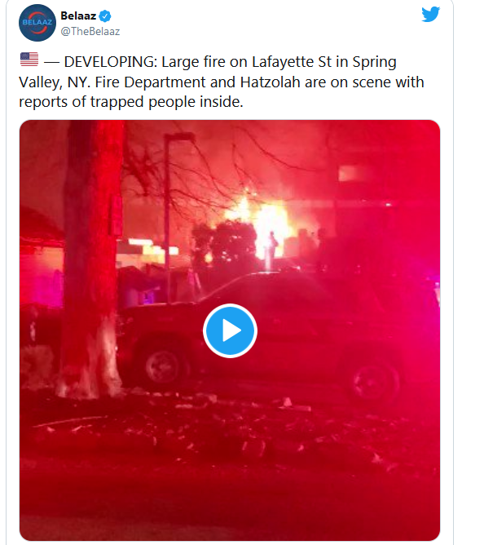
Task: Click the lit window at the video's upper right
Action: [351, 173]
